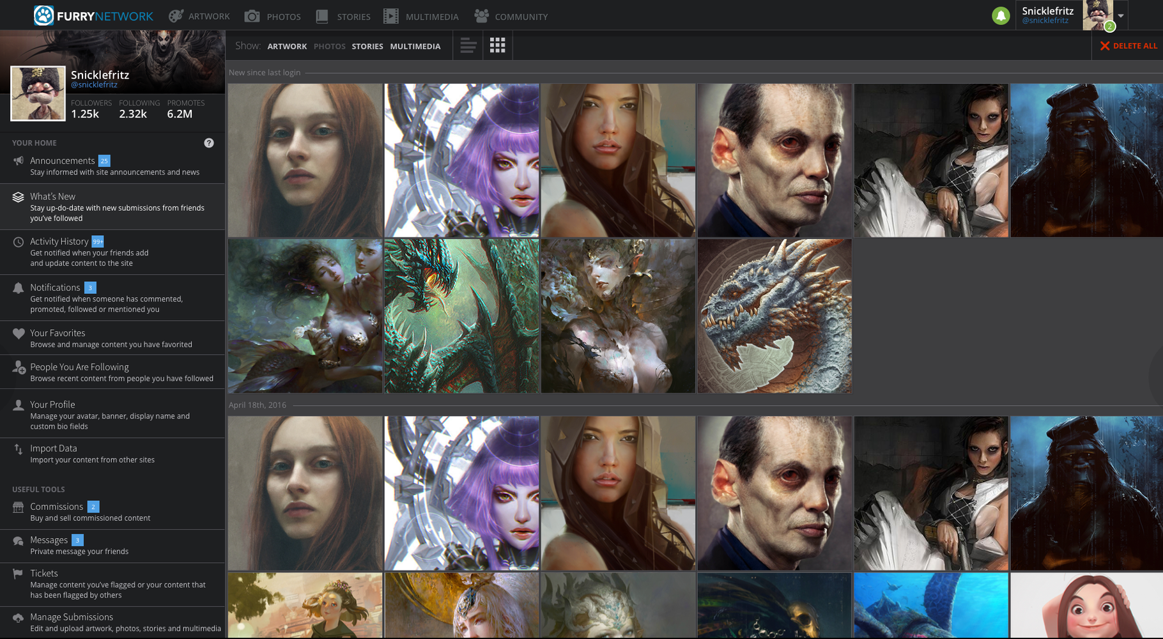This screenshot has width=1163, height=639.
Task: Click the FurryNetwork paw logo
Action: (x=43, y=16)
